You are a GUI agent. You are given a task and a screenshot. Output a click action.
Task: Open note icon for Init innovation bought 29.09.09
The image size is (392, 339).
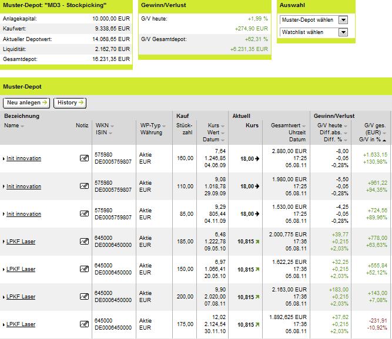point(84,186)
